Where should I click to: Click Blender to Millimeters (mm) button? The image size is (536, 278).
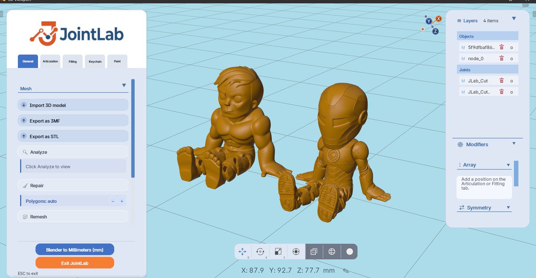point(75,249)
